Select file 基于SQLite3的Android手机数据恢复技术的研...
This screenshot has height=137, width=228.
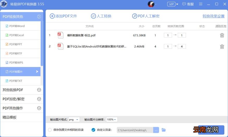coord(97,46)
